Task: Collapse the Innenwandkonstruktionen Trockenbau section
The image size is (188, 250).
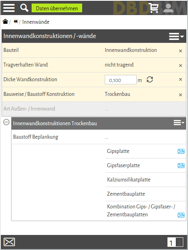Action: tap(6, 122)
